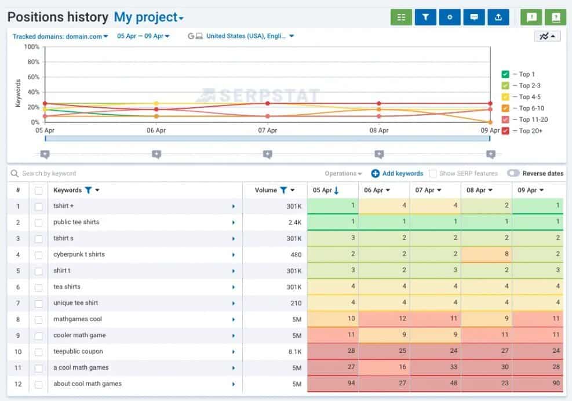Click the Add keywords link
572x401 pixels.
pyautogui.click(x=403, y=173)
